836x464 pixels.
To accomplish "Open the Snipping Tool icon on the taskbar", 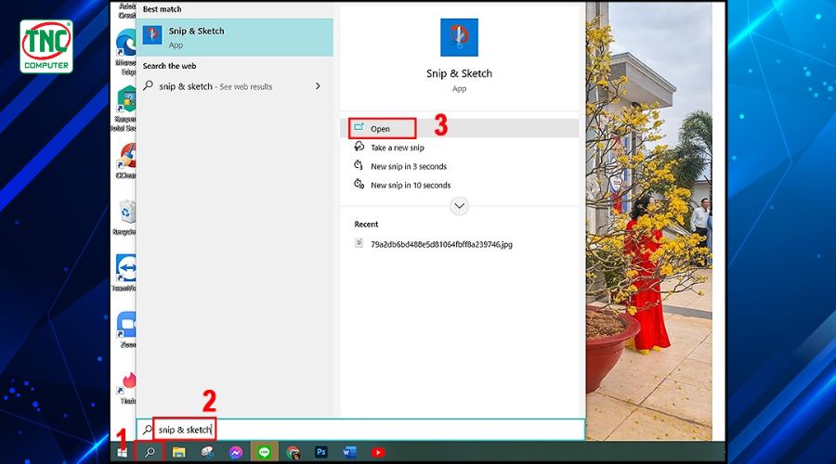I will [207, 452].
